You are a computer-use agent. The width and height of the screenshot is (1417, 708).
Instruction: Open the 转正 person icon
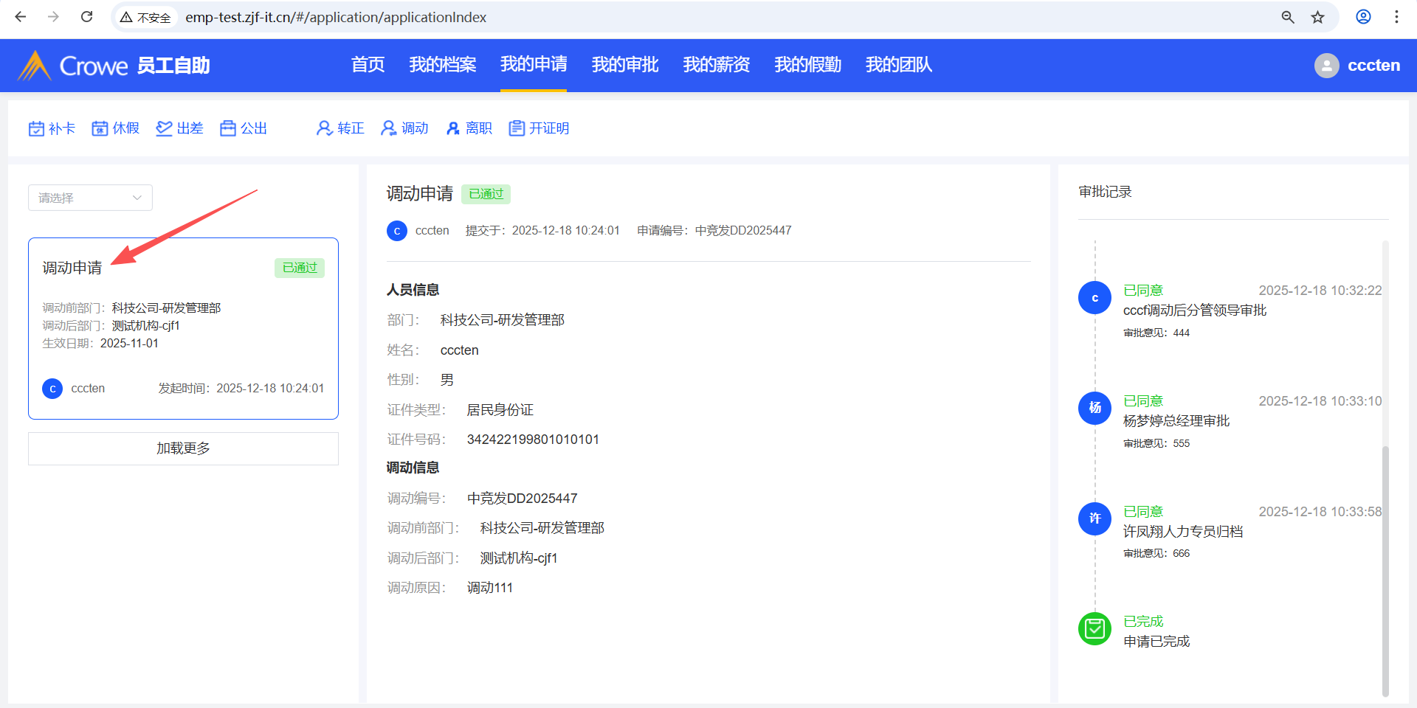323,129
